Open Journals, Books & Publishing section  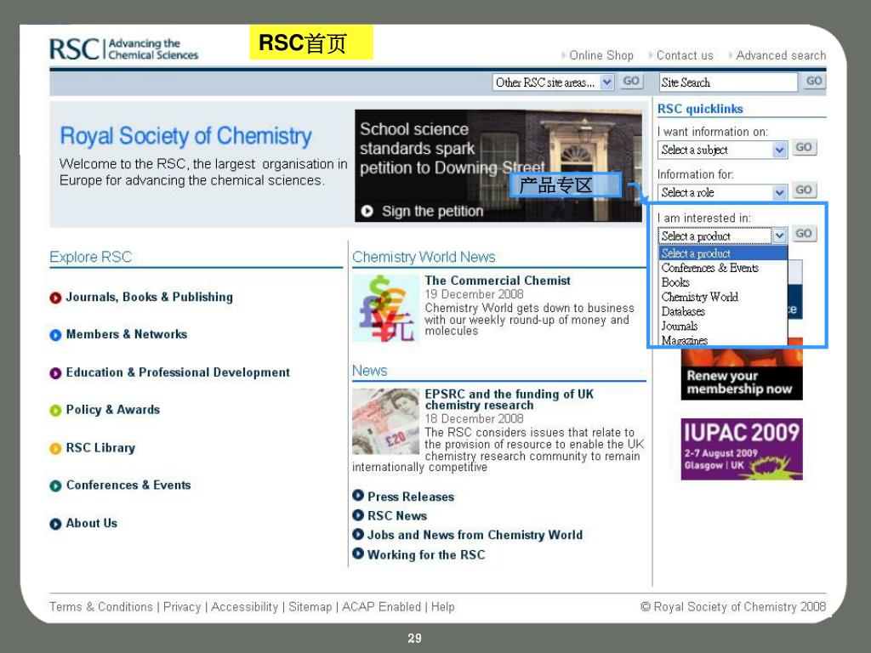tap(150, 297)
